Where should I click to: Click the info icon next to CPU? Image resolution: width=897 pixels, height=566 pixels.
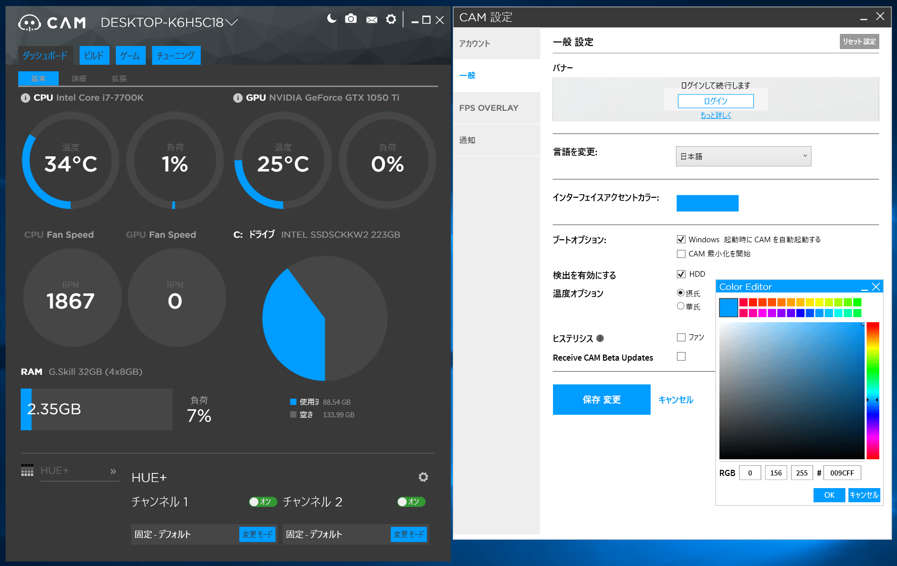[25, 98]
